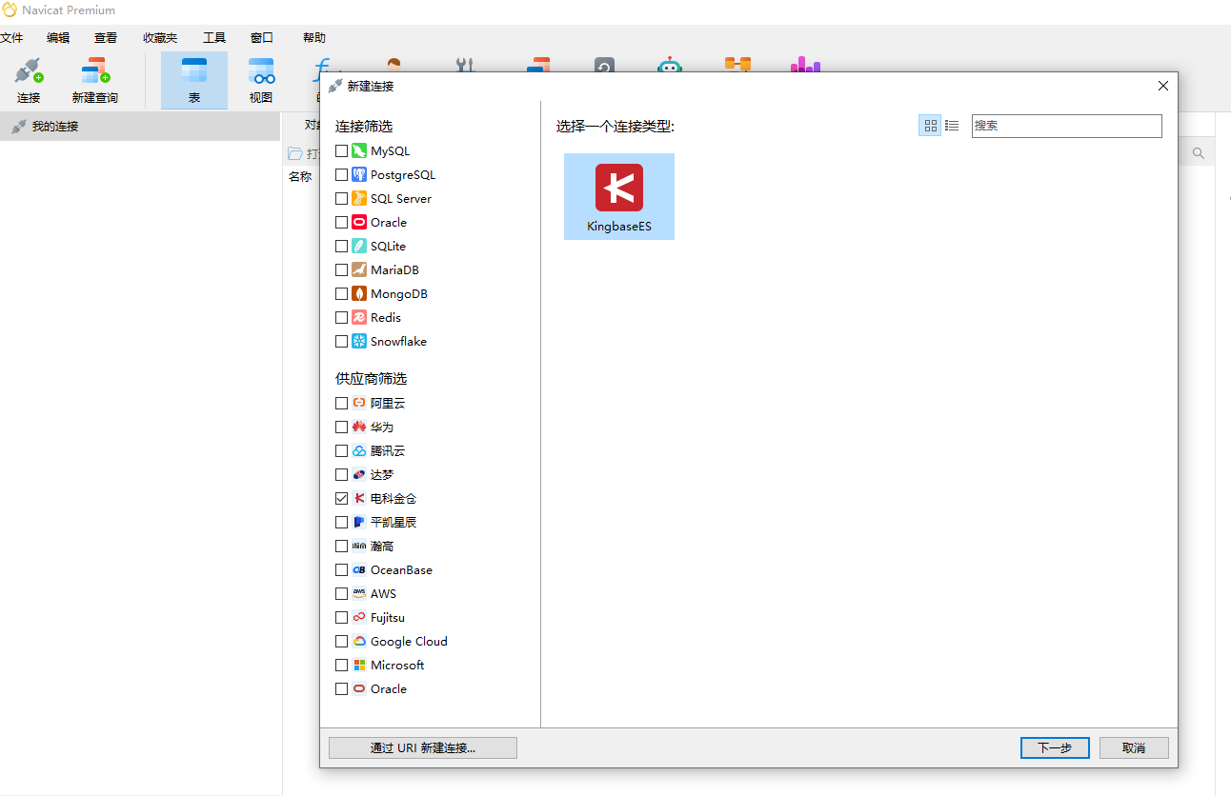Open the 工具 menu
1231x796 pixels.
point(214,38)
